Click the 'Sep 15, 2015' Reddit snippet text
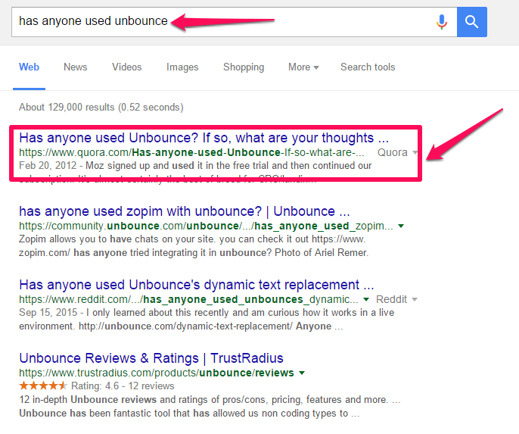The image size is (519, 434). tap(207, 320)
